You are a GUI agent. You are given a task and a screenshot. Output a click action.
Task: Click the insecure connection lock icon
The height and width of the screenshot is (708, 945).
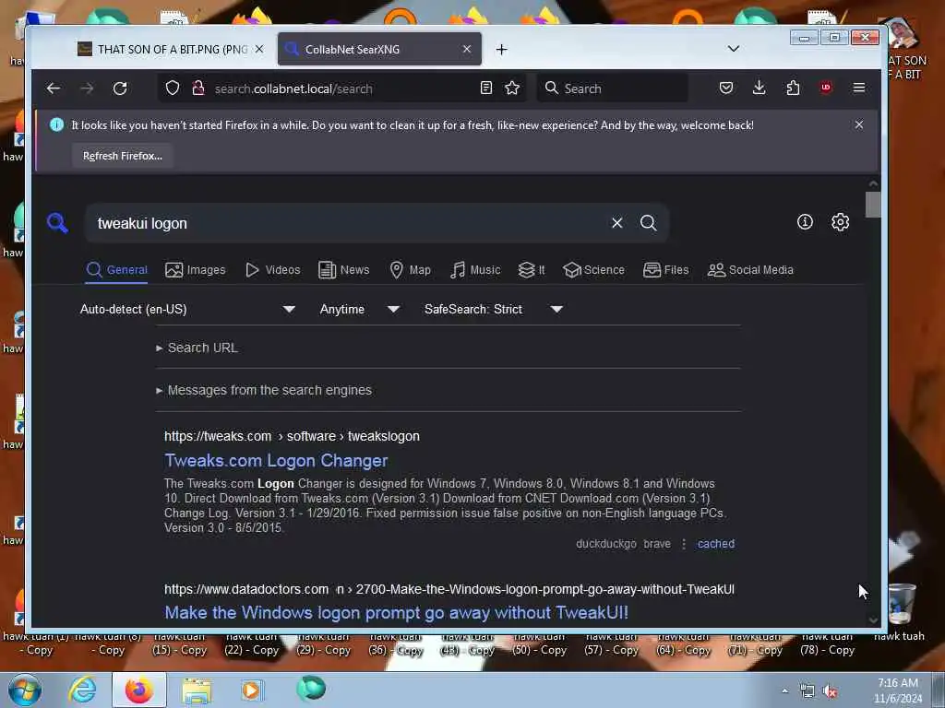point(198,88)
